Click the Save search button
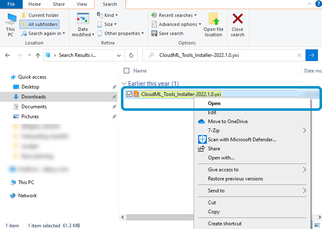The width and height of the screenshot is (322, 229). (x=167, y=33)
